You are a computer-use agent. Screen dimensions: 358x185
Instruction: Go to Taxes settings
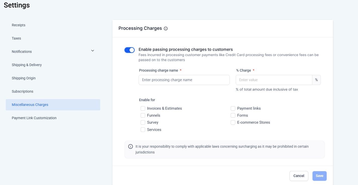(16, 38)
